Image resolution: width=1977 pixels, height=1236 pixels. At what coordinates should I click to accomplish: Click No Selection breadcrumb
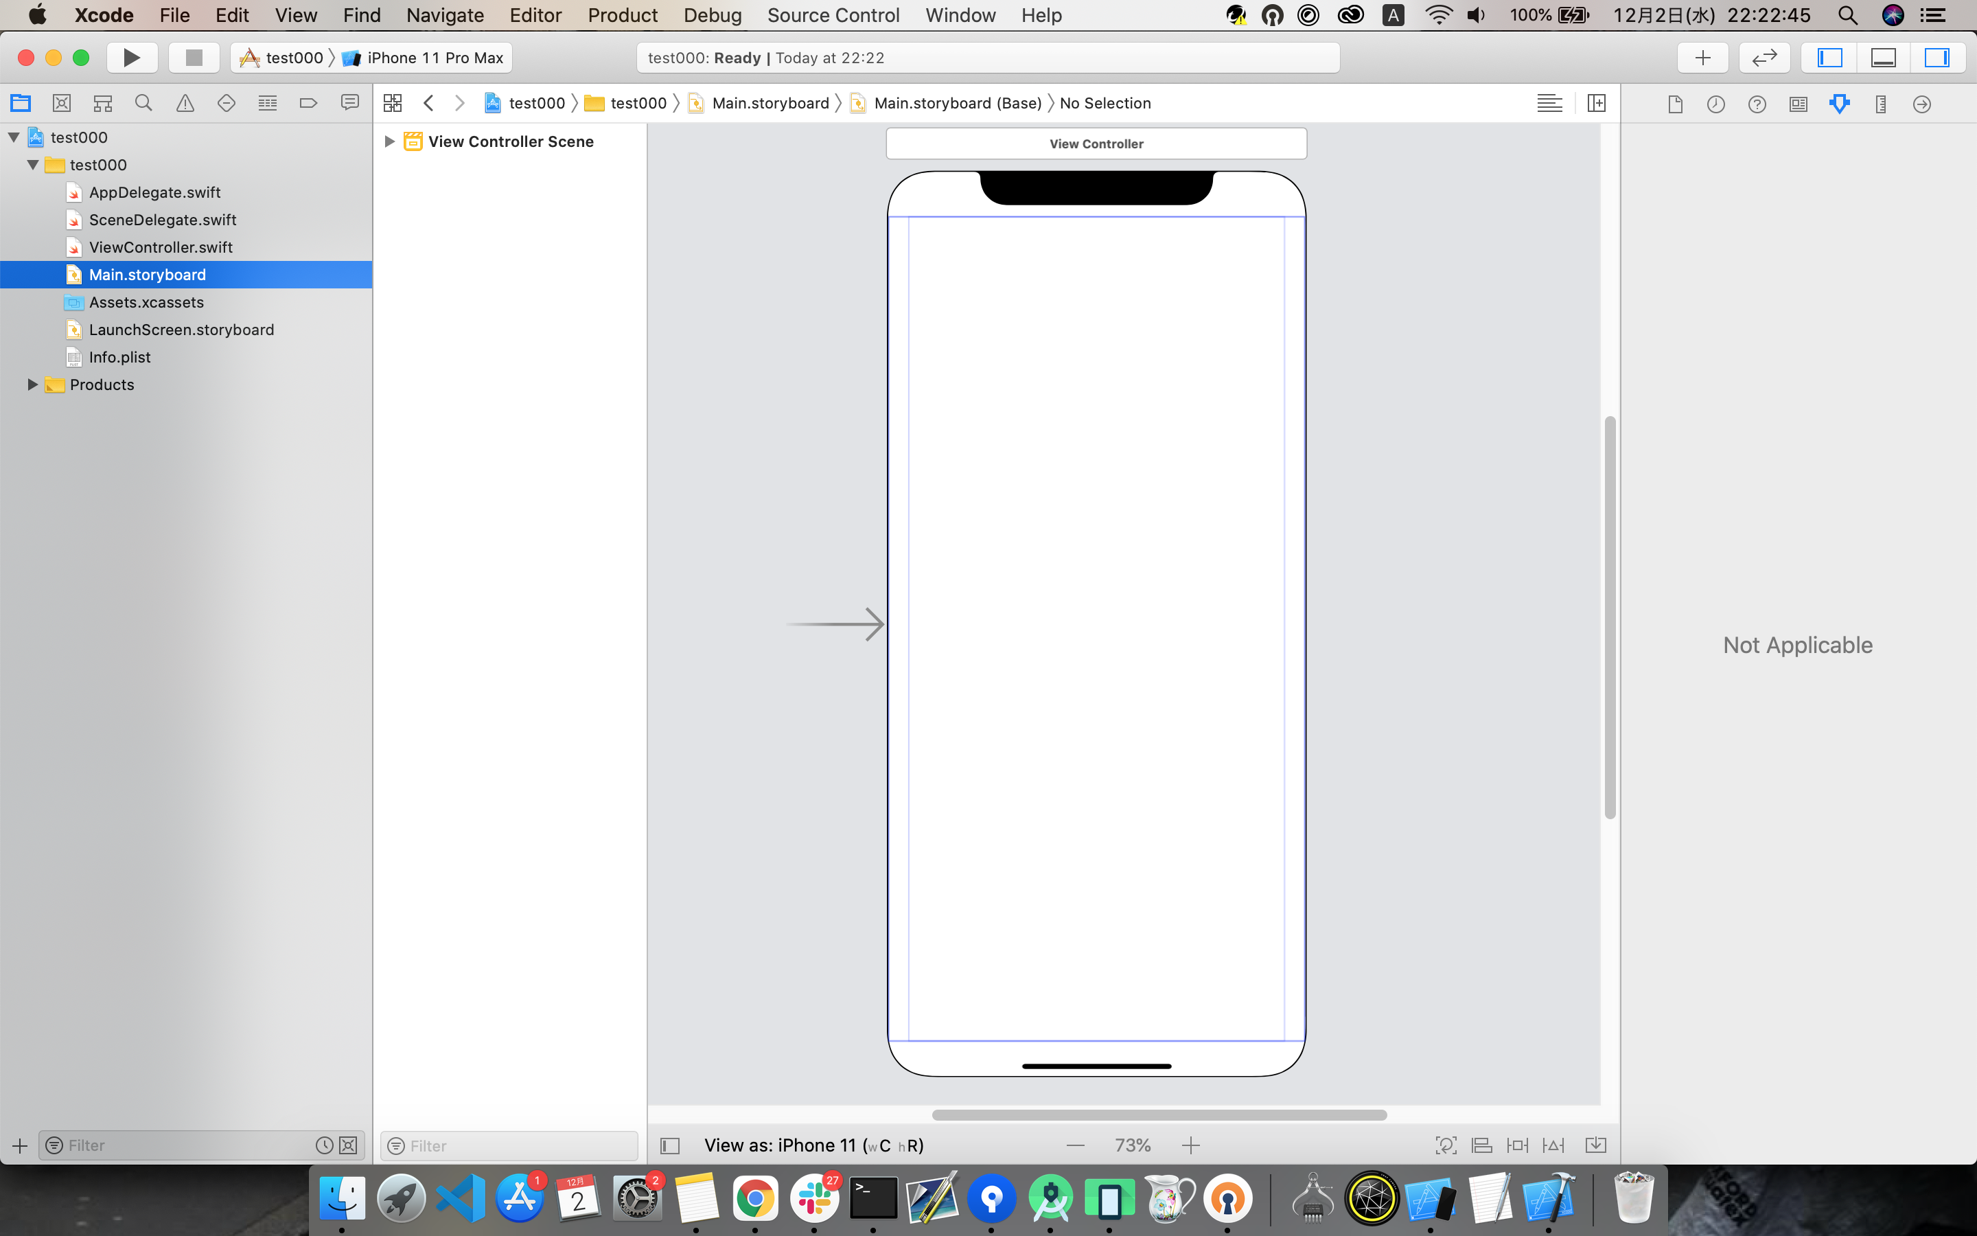tap(1105, 103)
